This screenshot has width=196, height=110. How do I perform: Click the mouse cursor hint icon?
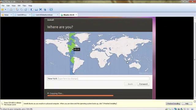tap(2, 104)
